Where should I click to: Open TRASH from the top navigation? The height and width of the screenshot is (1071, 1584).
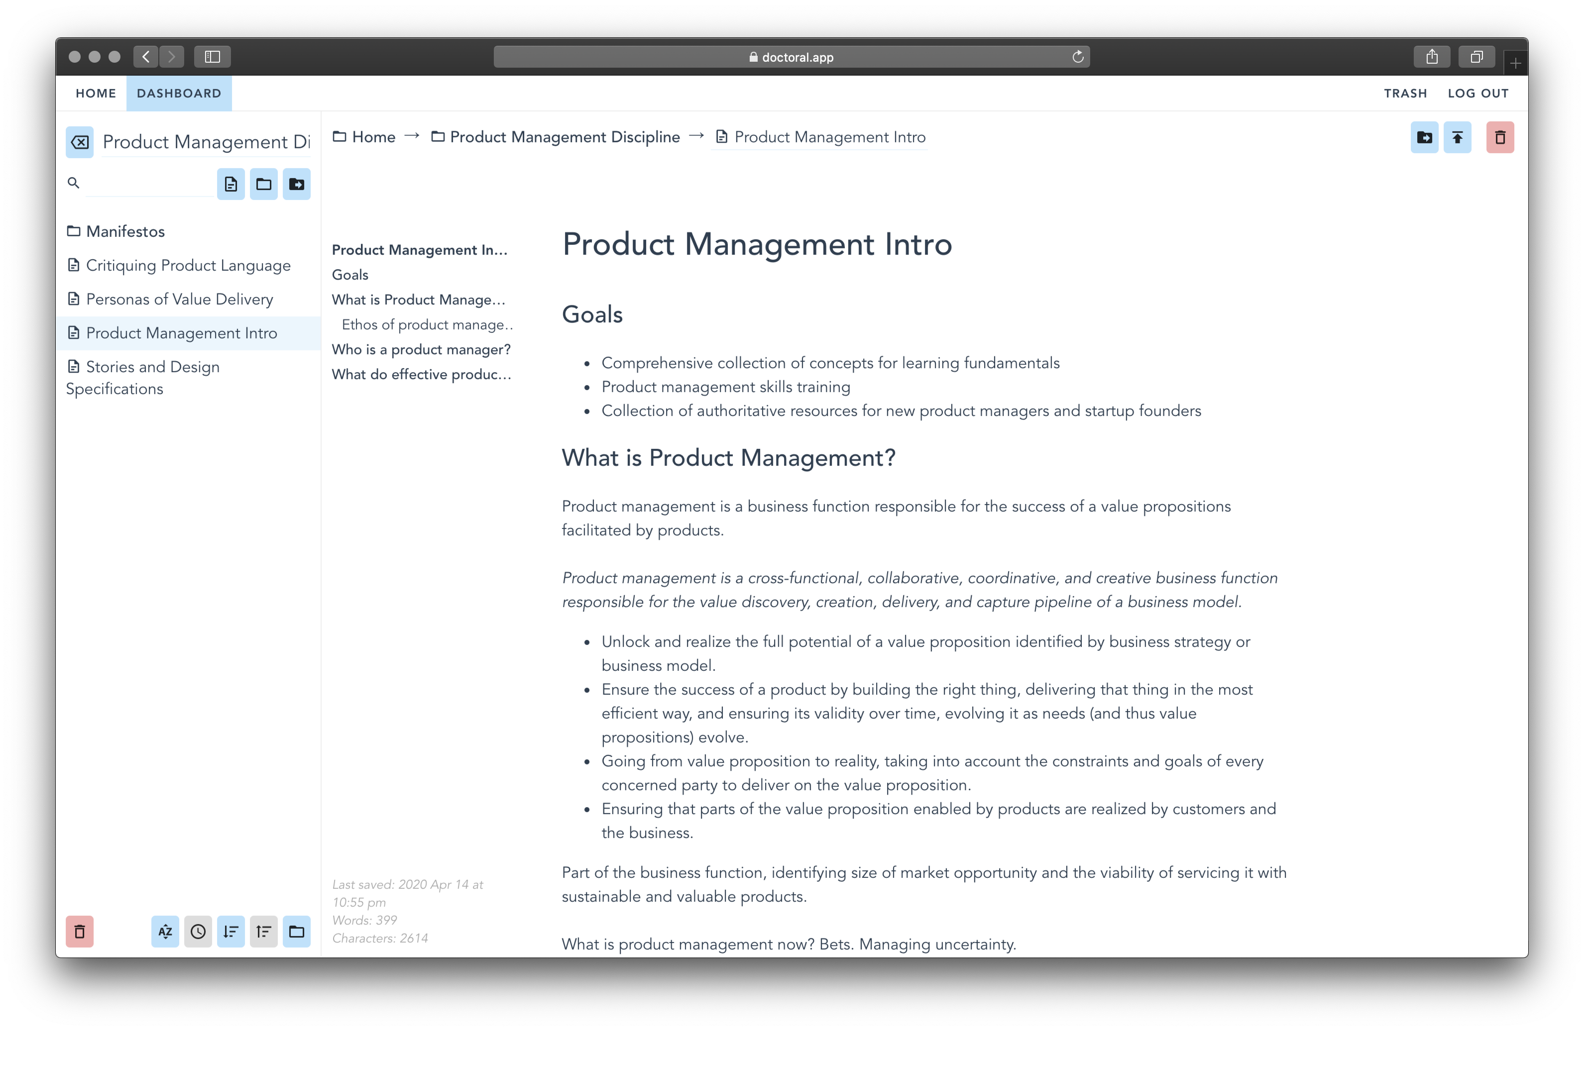click(x=1405, y=94)
